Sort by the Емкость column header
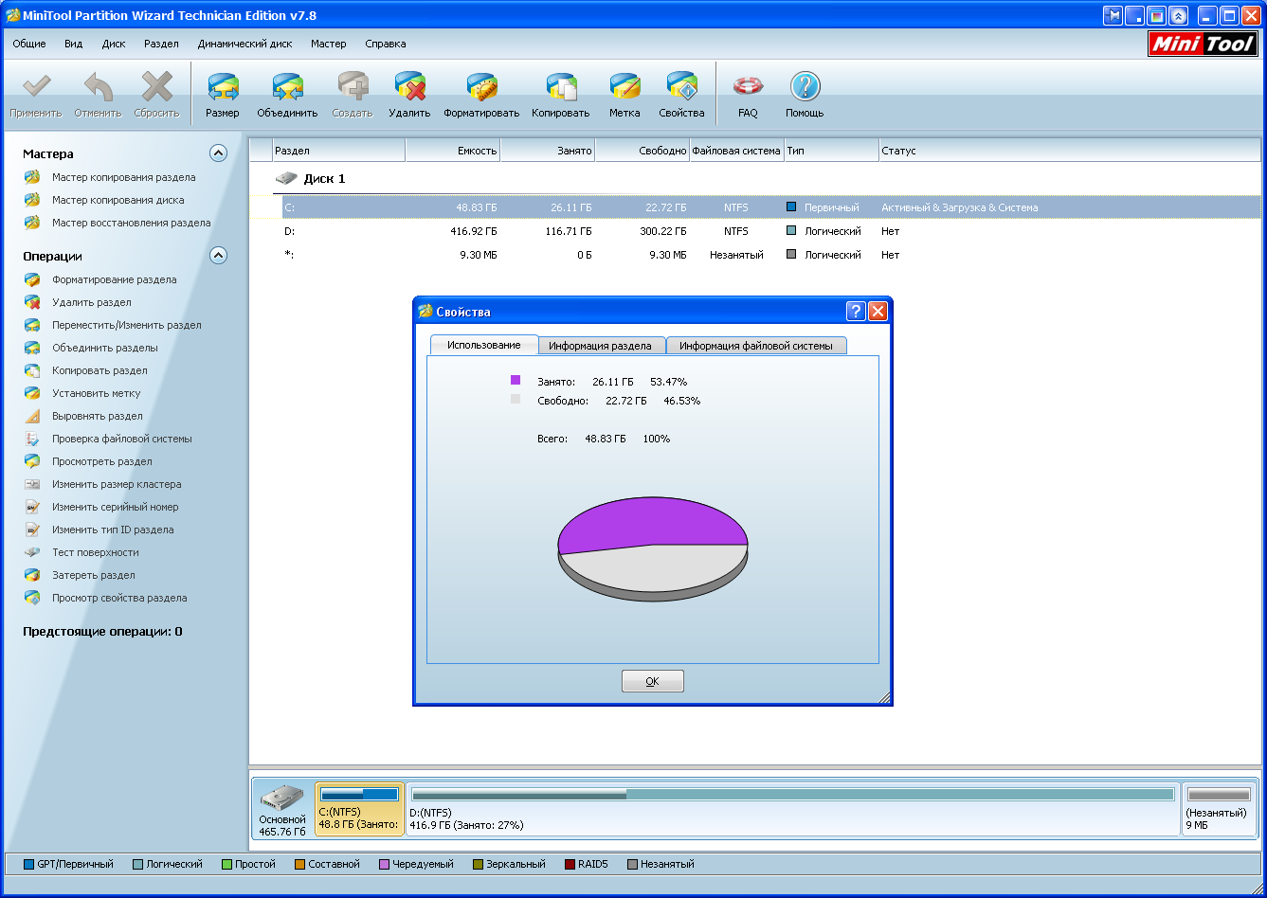The width and height of the screenshot is (1267, 898). (x=453, y=151)
